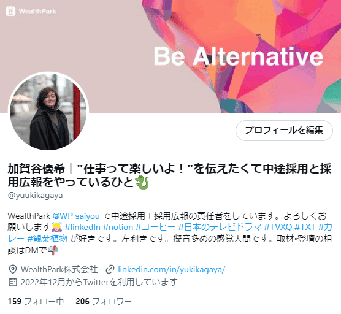View the 206 フォロワー followers list
The width and height of the screenshot is (341, 314).
click(104, 301)
